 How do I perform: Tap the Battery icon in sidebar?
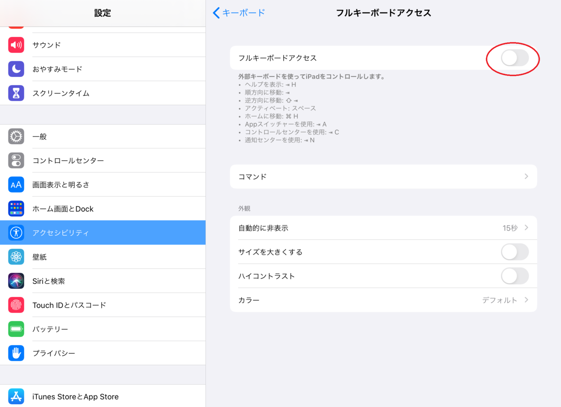coord(16,329)
